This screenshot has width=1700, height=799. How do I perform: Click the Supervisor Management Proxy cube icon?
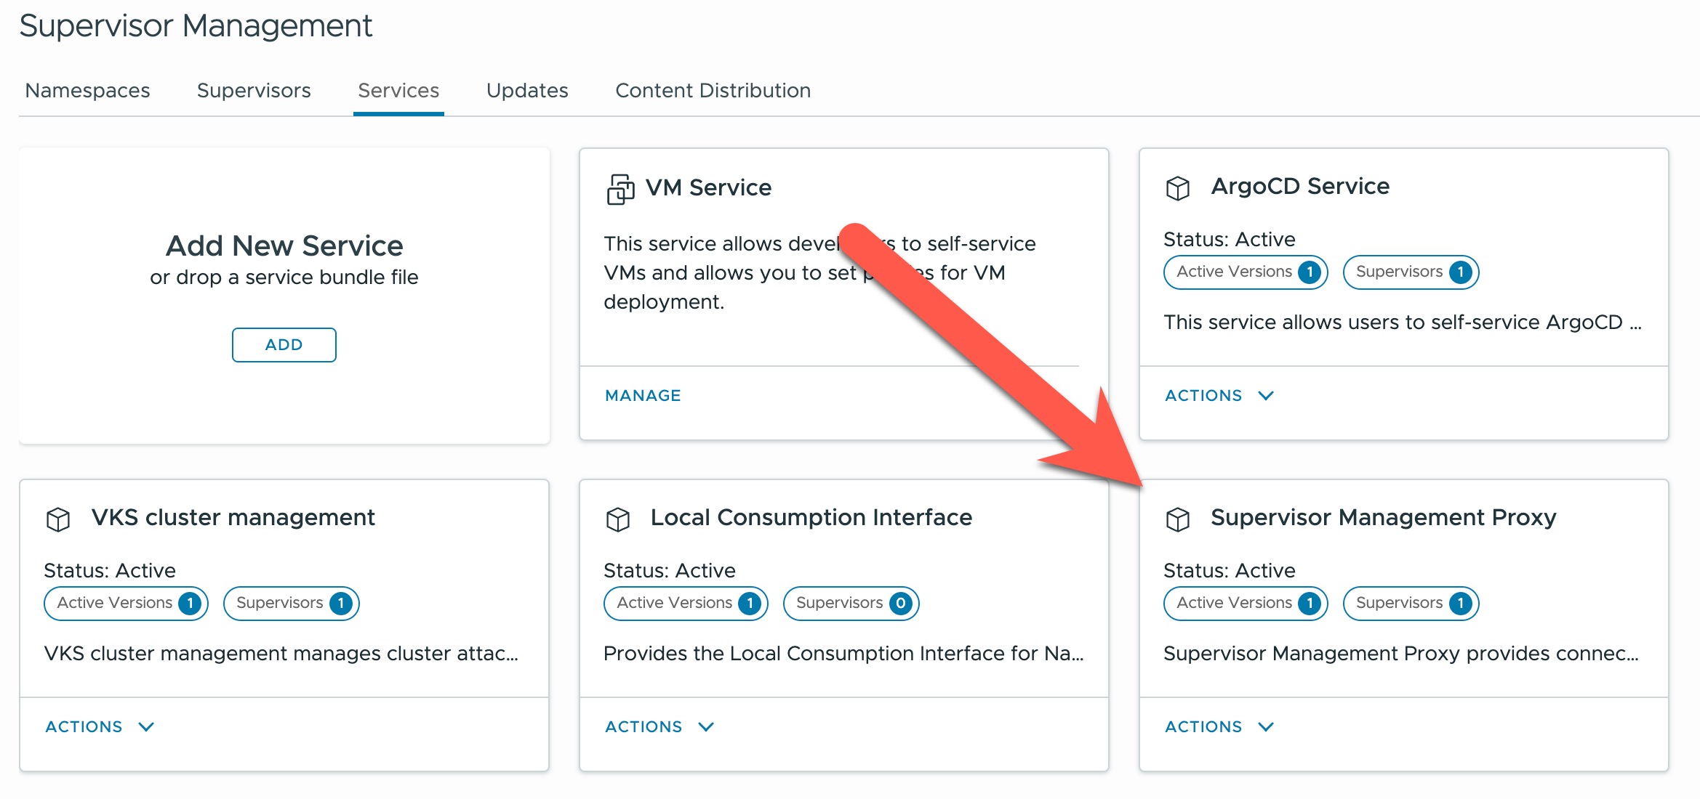point(1178,518)
